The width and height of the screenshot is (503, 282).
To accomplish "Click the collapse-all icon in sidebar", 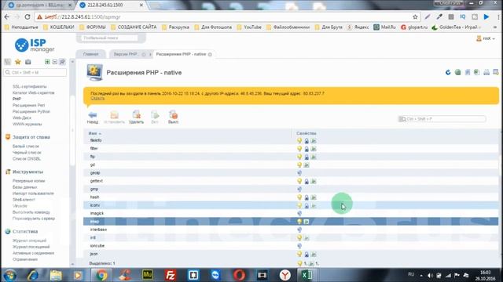I will [x=54, y=62].
